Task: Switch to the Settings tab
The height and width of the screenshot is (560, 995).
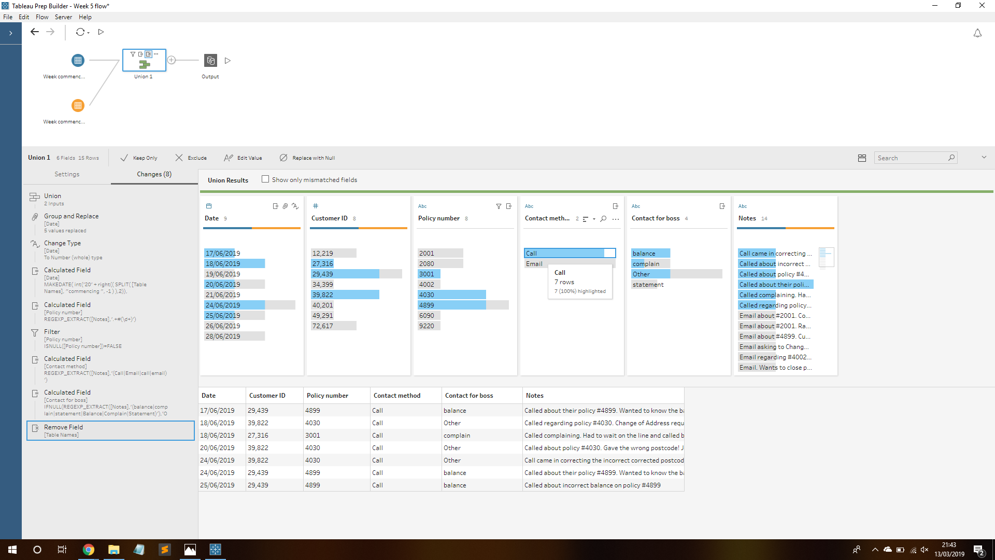Action: tap(67, 174)
